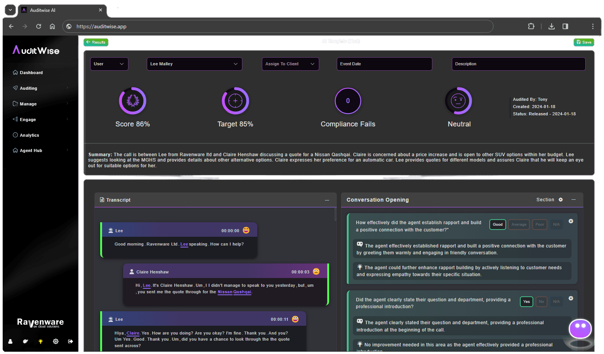Open the purple chatbot assistant bubble

(x=580, y=328)
